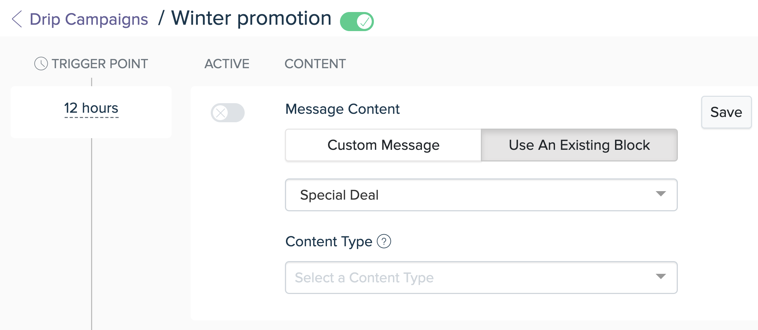Go back to Drip Campaigns link
Viewport: 758px width, 330px height.
pyautogui.click(x=89, y=19)
